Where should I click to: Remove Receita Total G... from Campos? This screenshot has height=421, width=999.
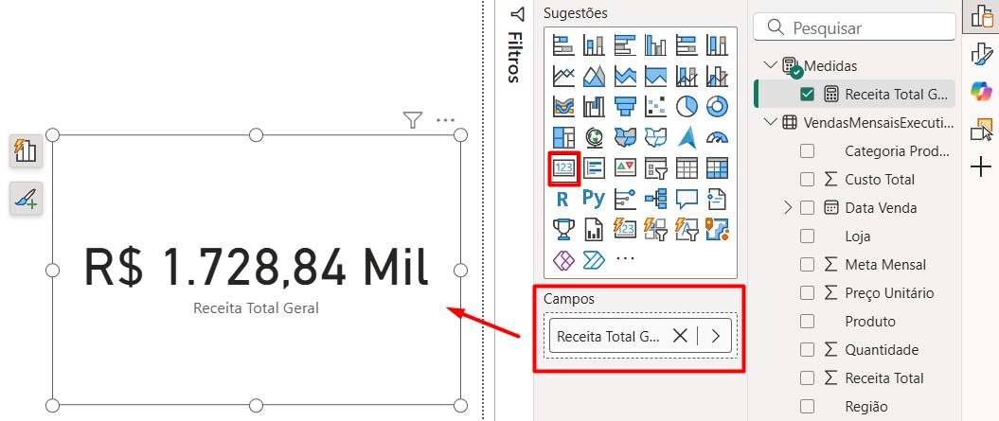pyautogui.click(x=681, y=336)
